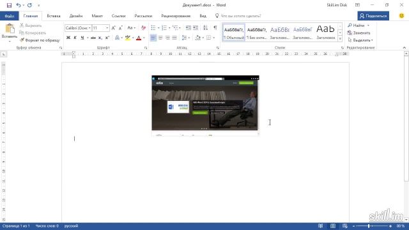409x230 pixels.
Task: Open the Calibri font name dropdown
Action: [78, 28]
